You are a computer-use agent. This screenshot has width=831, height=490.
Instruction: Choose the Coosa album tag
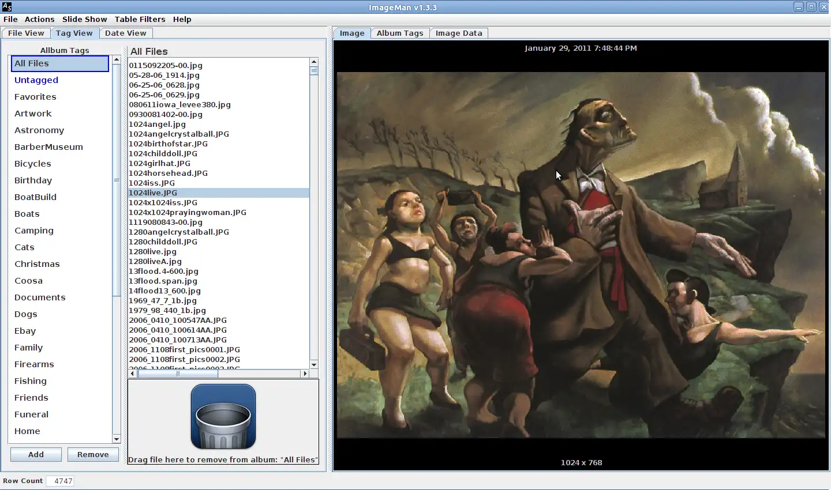pyautogui.click(x=60, y=281)
